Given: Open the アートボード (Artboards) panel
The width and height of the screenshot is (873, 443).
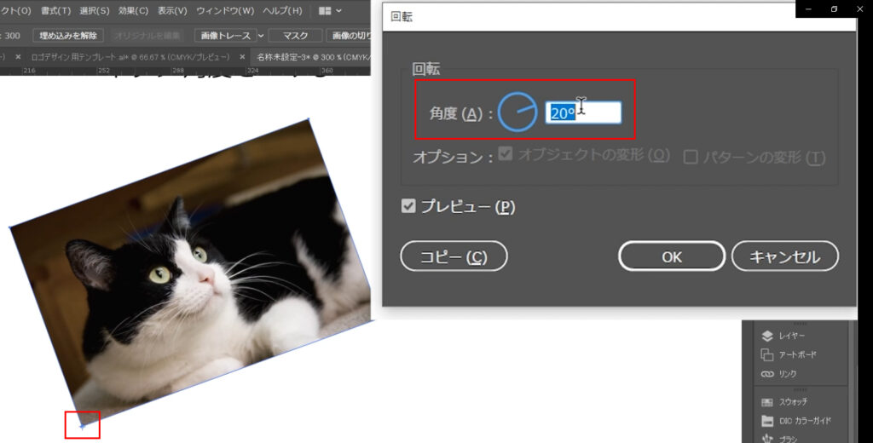Looking at the screenshot, I should coord(789,354).
